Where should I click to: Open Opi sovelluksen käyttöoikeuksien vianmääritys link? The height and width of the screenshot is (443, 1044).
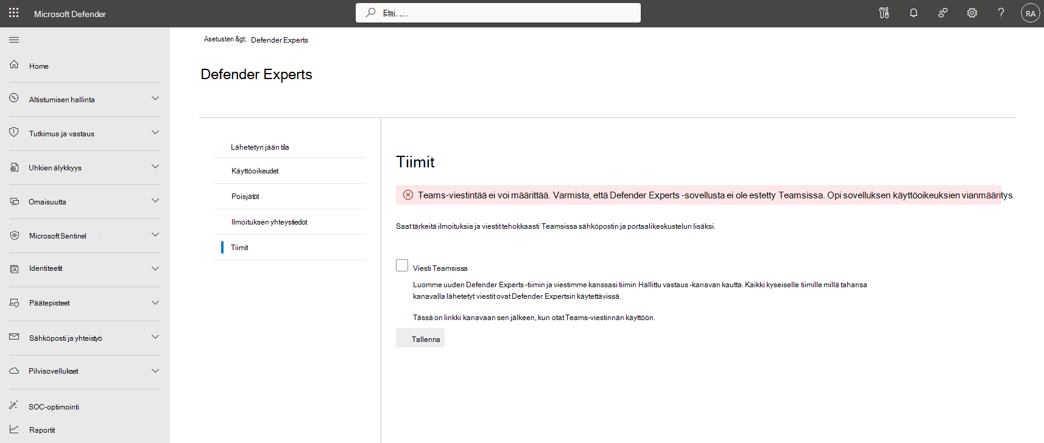click(920, 195)
